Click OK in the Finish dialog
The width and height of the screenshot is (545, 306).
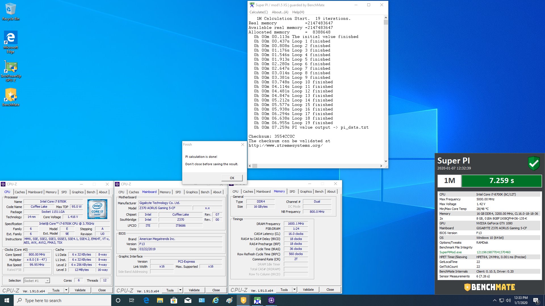(232, 178)
